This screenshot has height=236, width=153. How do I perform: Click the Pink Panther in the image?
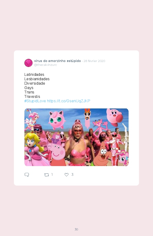point(100,127)
